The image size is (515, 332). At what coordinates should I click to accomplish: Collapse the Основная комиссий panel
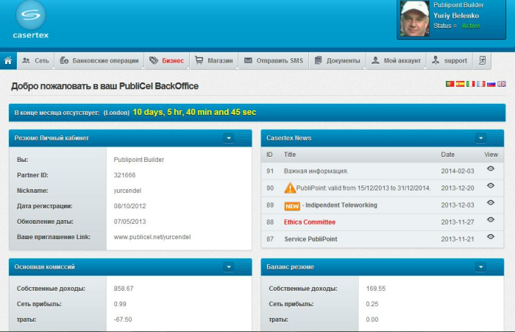pos(229,267)
